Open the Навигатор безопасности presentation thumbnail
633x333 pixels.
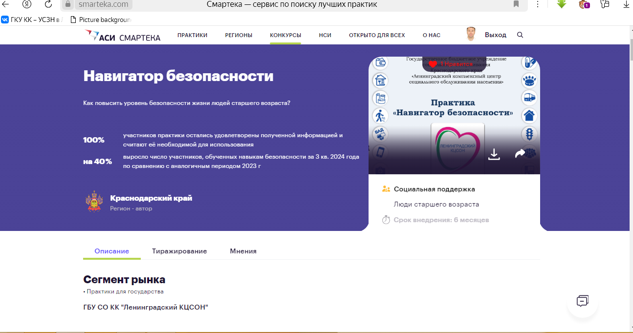tap(454, 115)
